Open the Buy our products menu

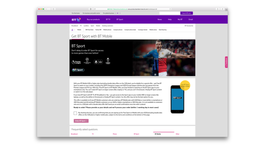93,20
